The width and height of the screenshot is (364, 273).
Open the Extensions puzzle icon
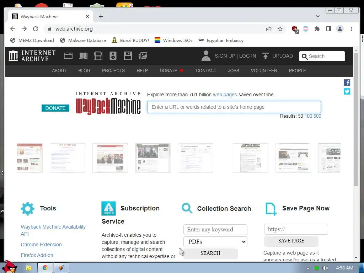click(317, 29)
